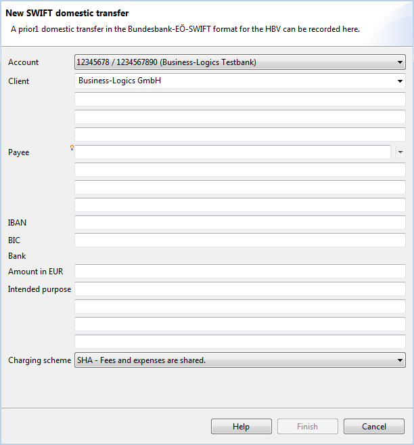
Task: Select the last Intended purpose line
Action: point(240,341)
